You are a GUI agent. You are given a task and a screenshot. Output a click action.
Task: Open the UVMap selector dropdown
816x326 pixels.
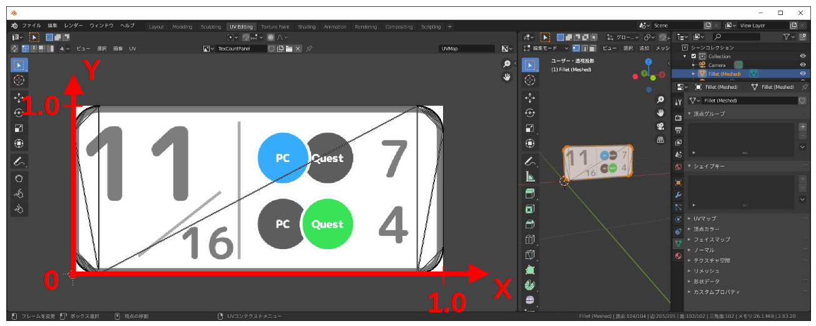467,48
